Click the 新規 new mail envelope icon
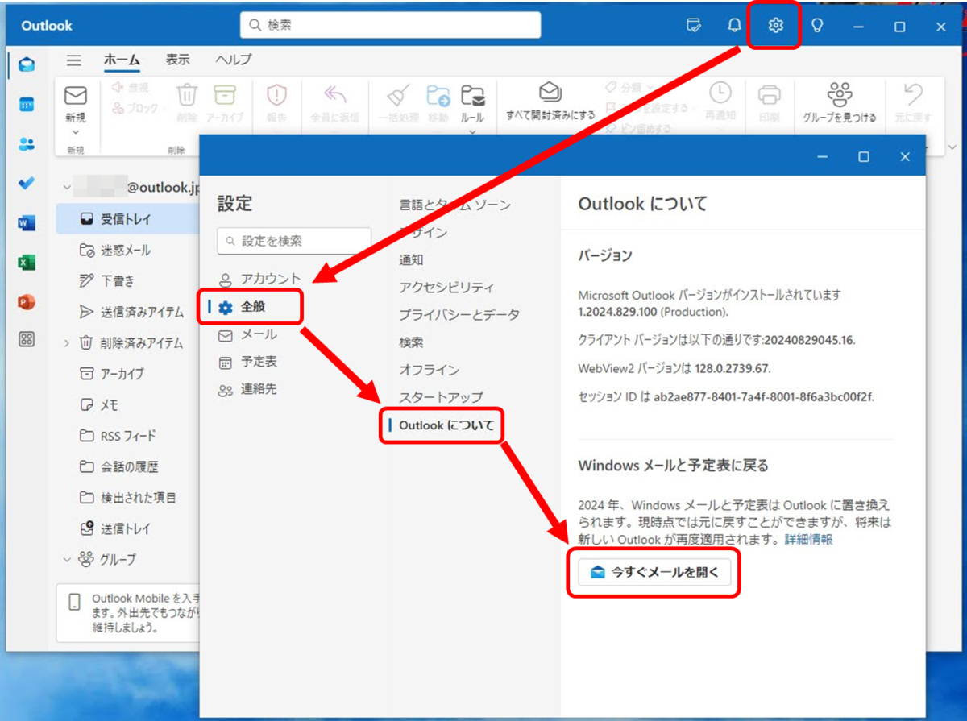Image resolution: width=967 pixels, height=721 pixels. coord(76,95)
